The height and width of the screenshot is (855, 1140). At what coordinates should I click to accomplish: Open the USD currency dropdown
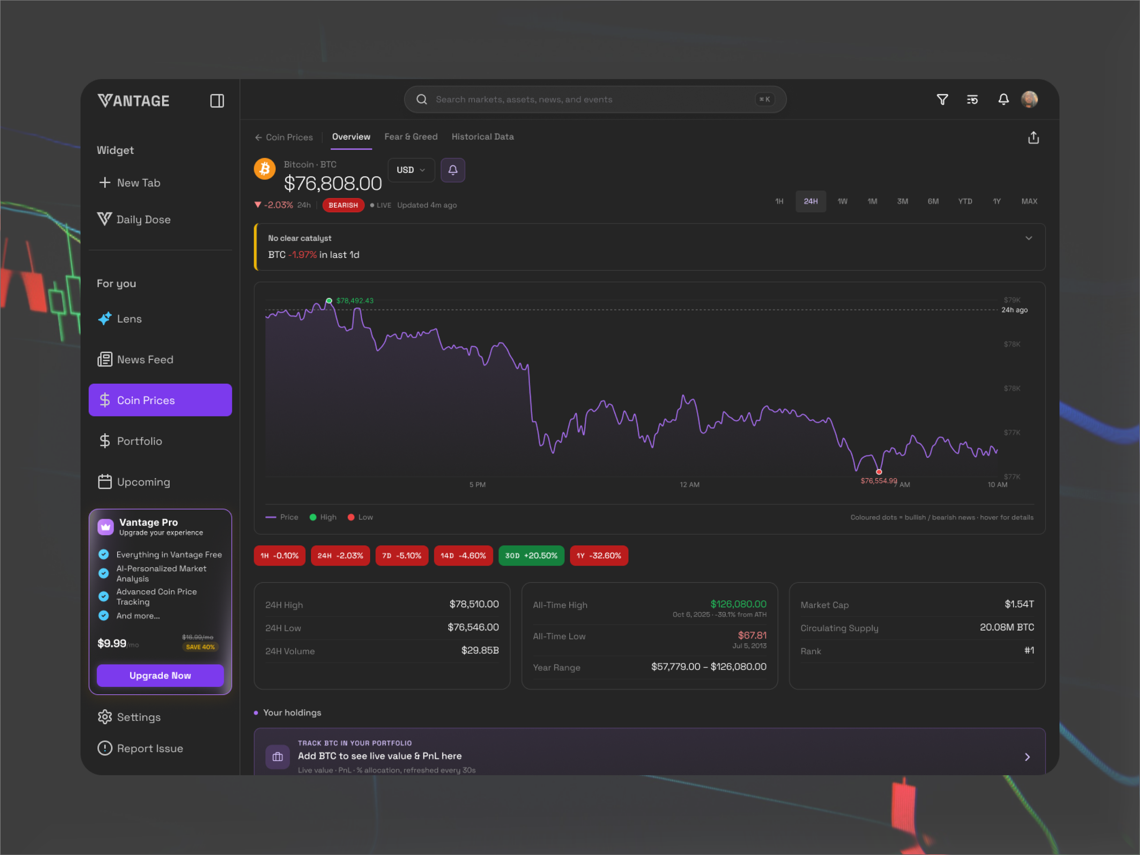411,170
